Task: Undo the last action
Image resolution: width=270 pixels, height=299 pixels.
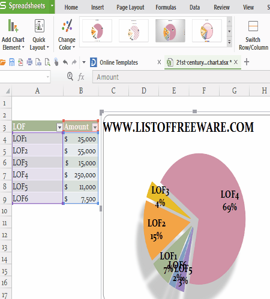Action: tap(65, 62)
